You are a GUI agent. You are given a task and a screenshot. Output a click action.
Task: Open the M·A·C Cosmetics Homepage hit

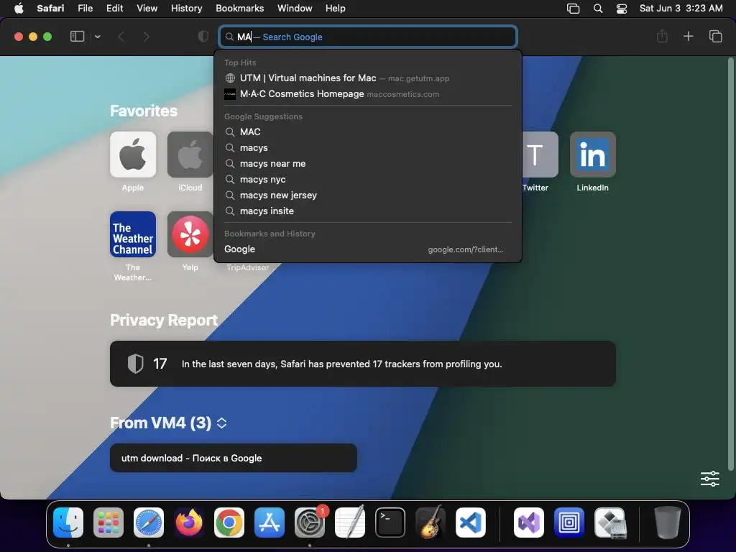367,94
